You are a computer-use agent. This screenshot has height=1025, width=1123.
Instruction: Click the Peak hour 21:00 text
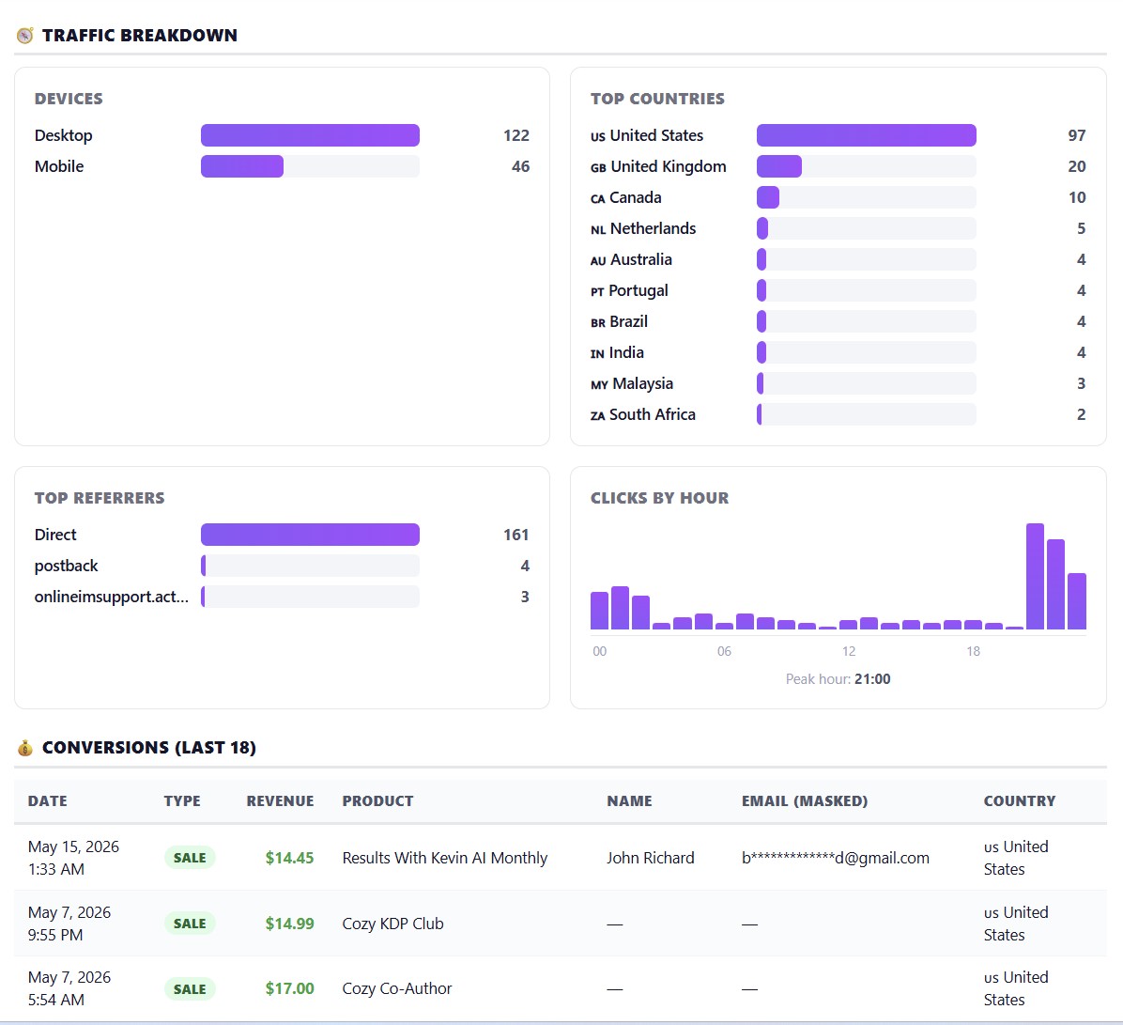(x=838, y=679)
